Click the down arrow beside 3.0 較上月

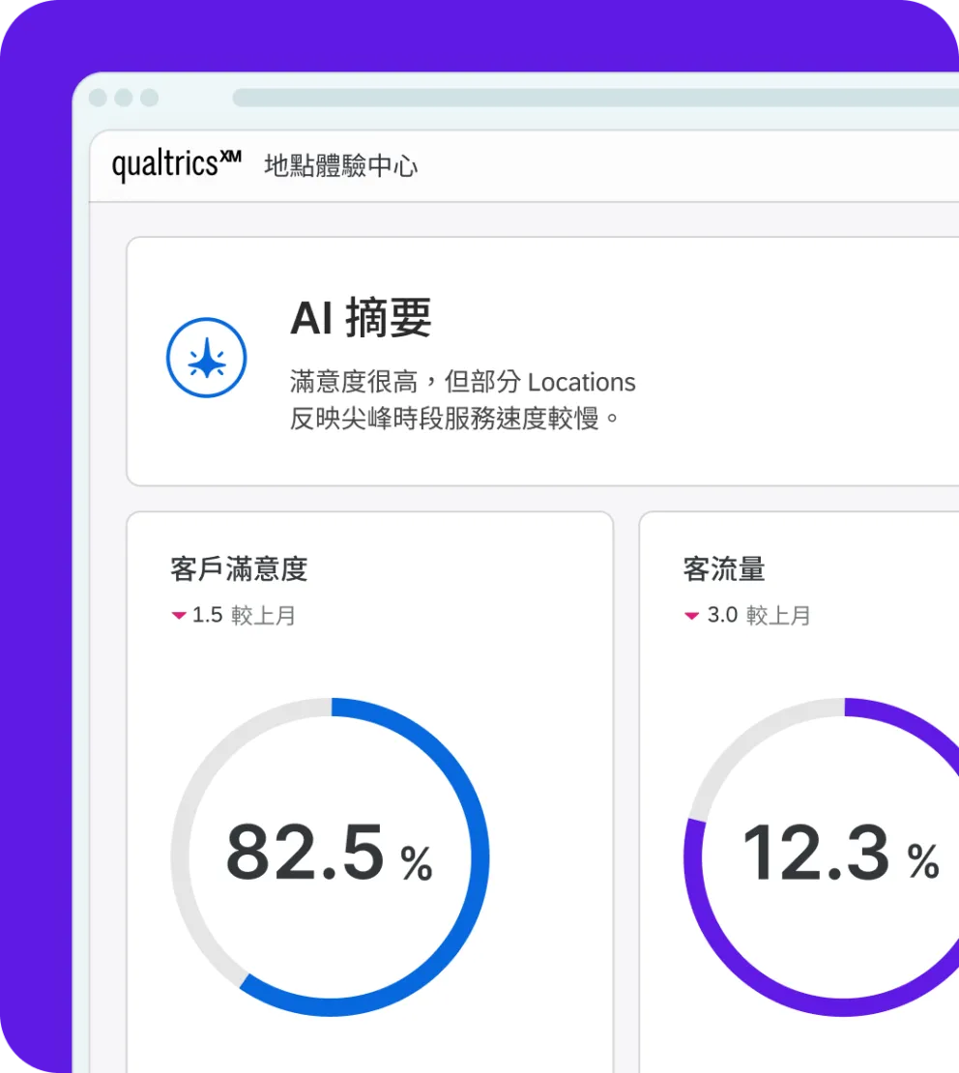tap(692, 615)
